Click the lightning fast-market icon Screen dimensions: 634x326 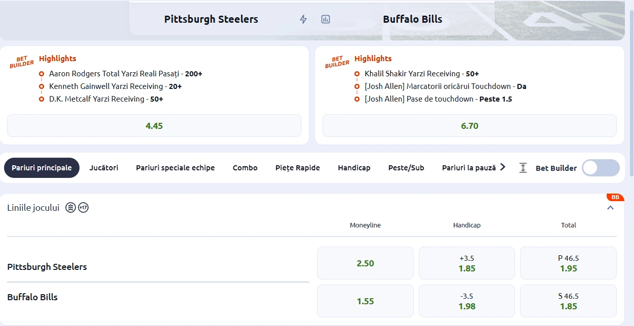point(303,19)
